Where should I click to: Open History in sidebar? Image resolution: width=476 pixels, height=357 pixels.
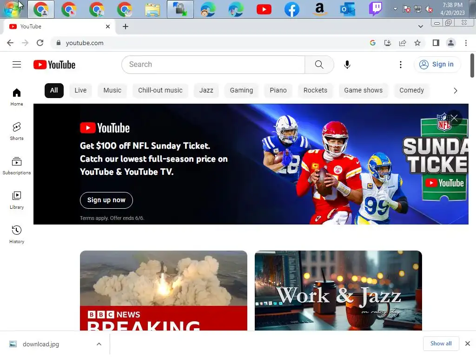(x=17, y=235)
